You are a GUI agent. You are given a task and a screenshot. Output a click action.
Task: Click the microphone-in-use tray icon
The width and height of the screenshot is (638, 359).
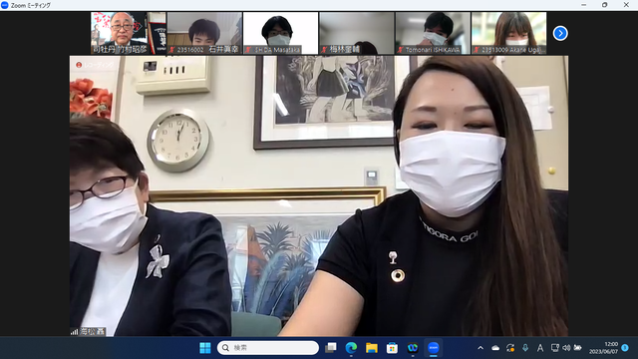525,348
